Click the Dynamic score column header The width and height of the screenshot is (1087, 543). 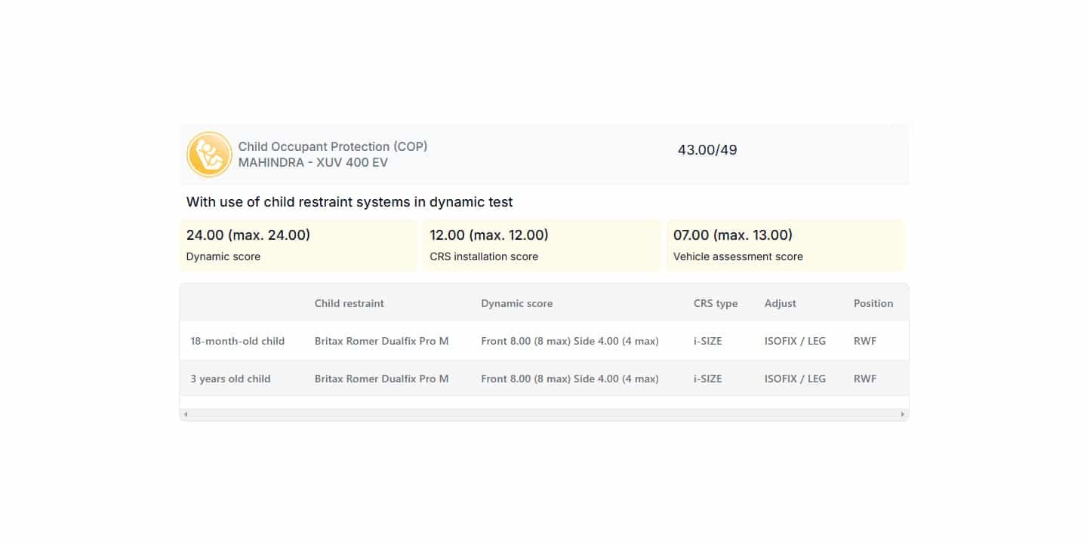517,303
